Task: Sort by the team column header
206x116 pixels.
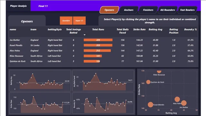Action: tap(33, 29)
